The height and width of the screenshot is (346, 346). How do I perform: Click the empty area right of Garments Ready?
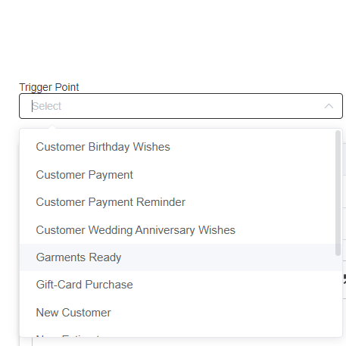(227, 257)
